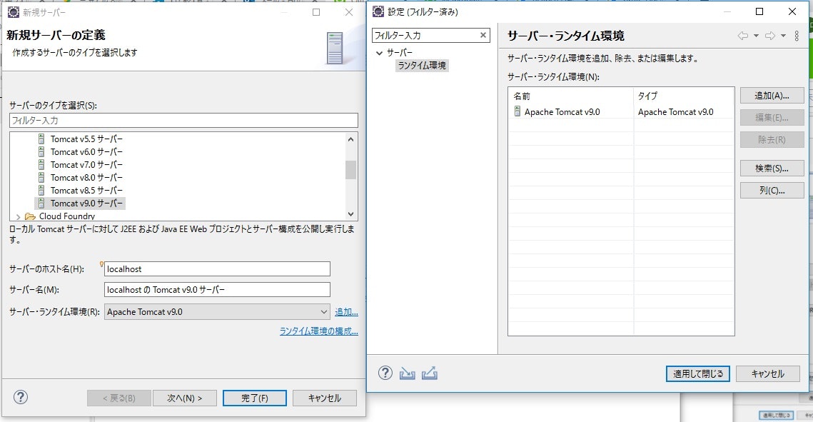This screenshot has width=813, height=422.
Task: Select ランタイム環境 in preferences tree
Action: (x=422, y=65)
